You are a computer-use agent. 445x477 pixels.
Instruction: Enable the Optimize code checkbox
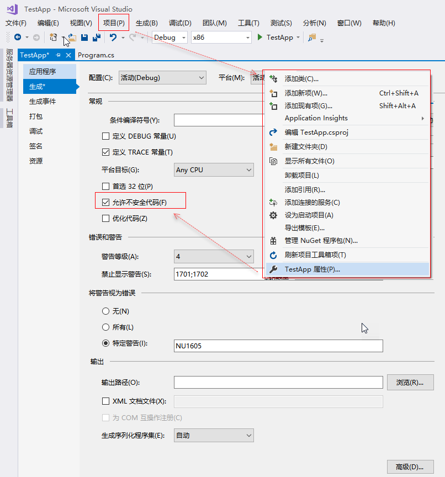point(105,219)
